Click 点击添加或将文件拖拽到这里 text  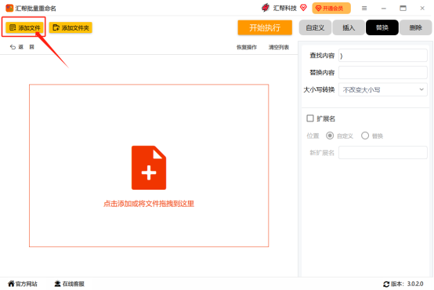coord(149,204)
